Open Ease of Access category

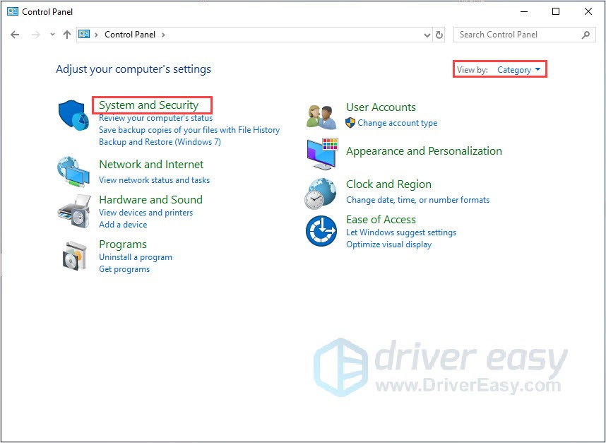click(x=381, y=220)
